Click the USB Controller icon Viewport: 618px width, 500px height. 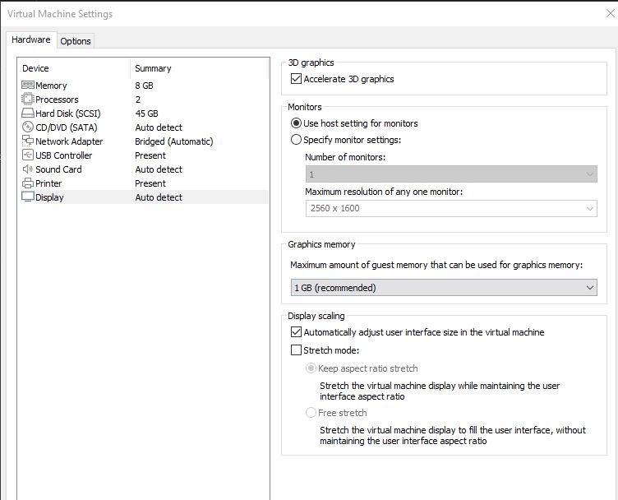[28, 155]
